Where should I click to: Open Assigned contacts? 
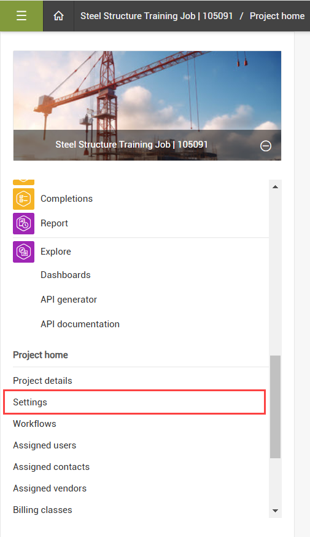52,467
